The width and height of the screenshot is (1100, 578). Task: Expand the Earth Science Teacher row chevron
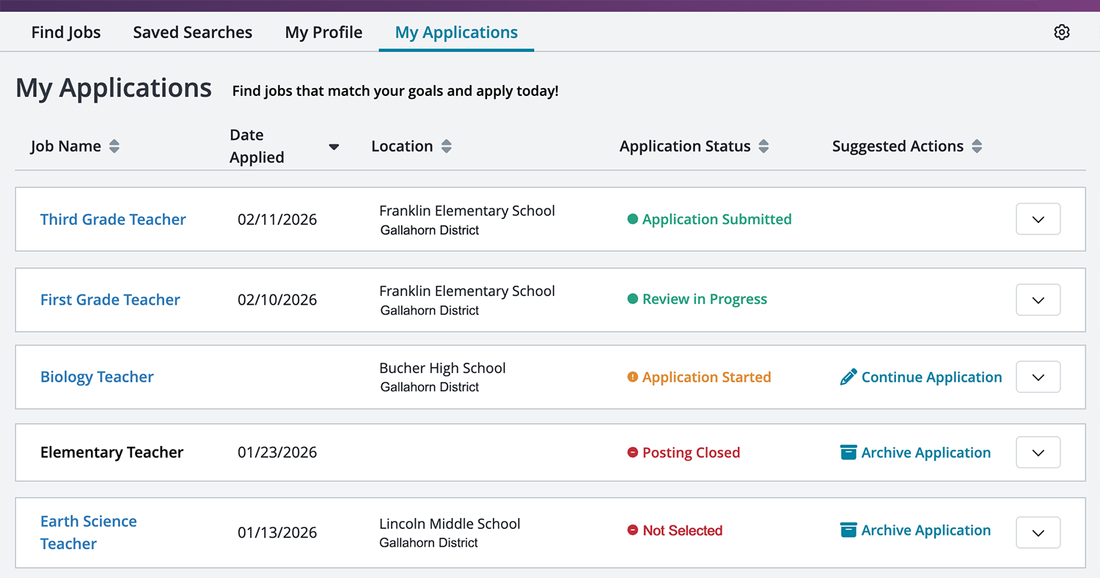tap(1038, 533)
